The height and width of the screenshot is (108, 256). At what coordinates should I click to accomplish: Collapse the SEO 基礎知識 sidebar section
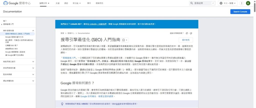point(33,30)
